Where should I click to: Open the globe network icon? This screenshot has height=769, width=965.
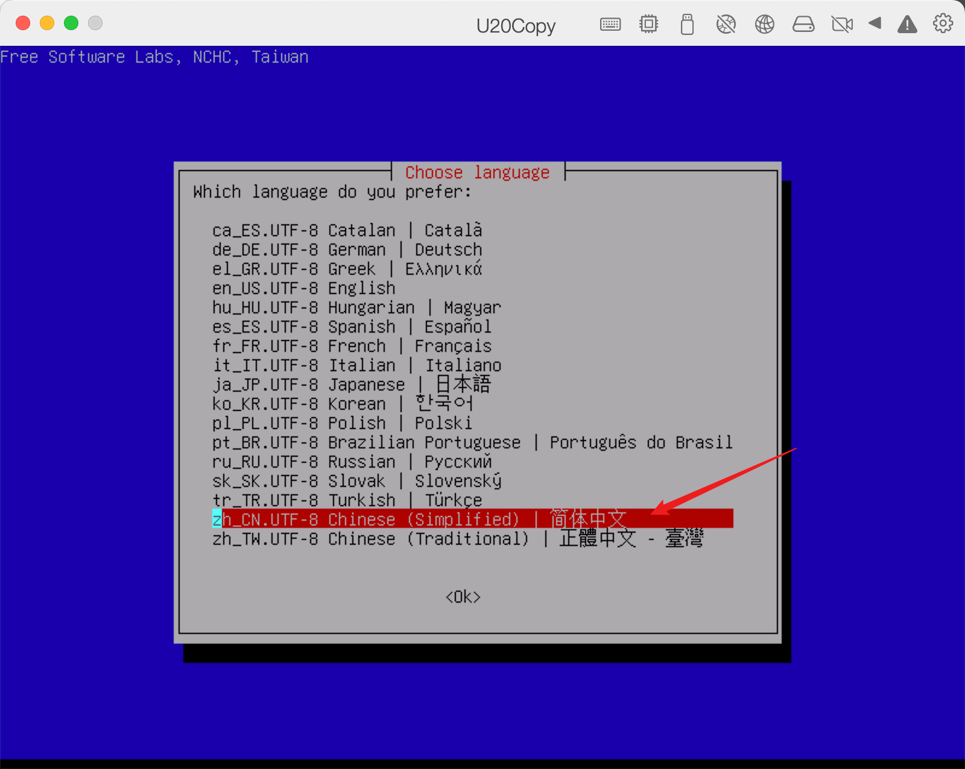(x=764, y=24)
